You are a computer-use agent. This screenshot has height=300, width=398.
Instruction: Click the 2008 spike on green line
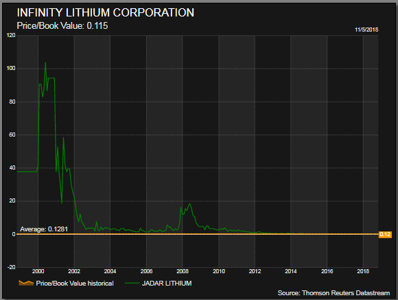click(x=189, y=204)
